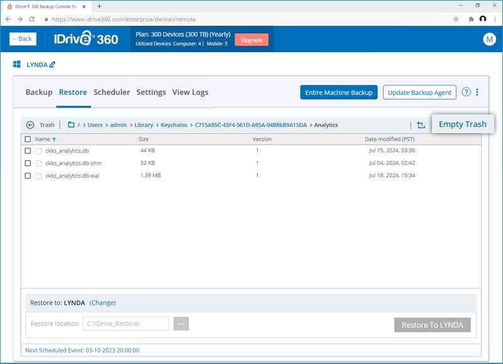Click the 1.39 MB size value
503x364 pixels.
click(150, 175)
